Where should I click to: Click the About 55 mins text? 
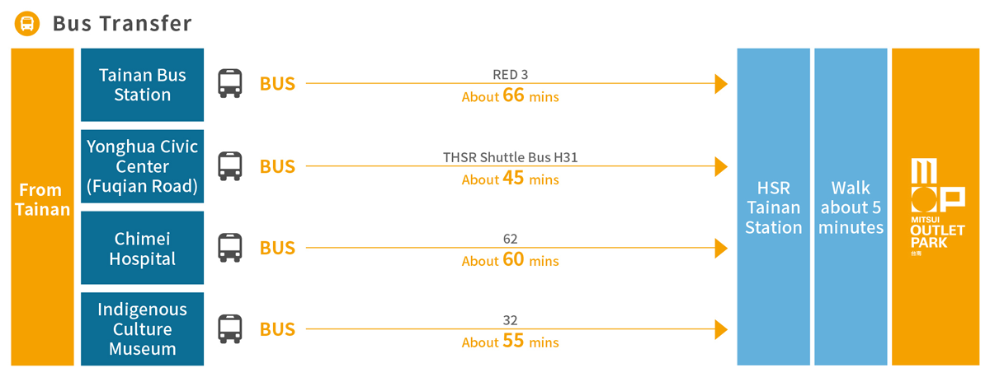[x=510, y=342]
